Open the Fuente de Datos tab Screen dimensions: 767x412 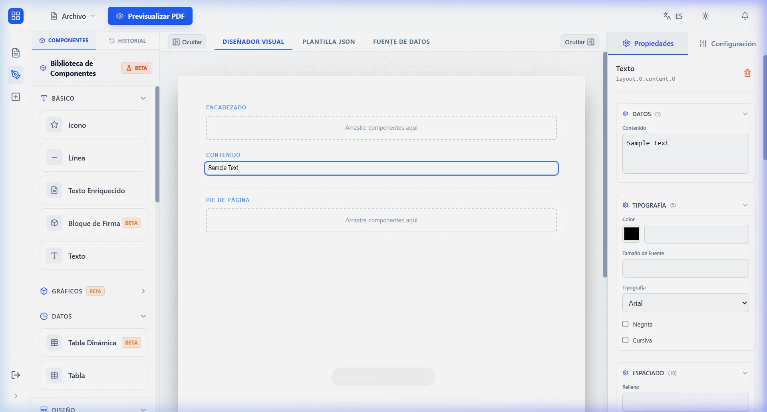401,42
